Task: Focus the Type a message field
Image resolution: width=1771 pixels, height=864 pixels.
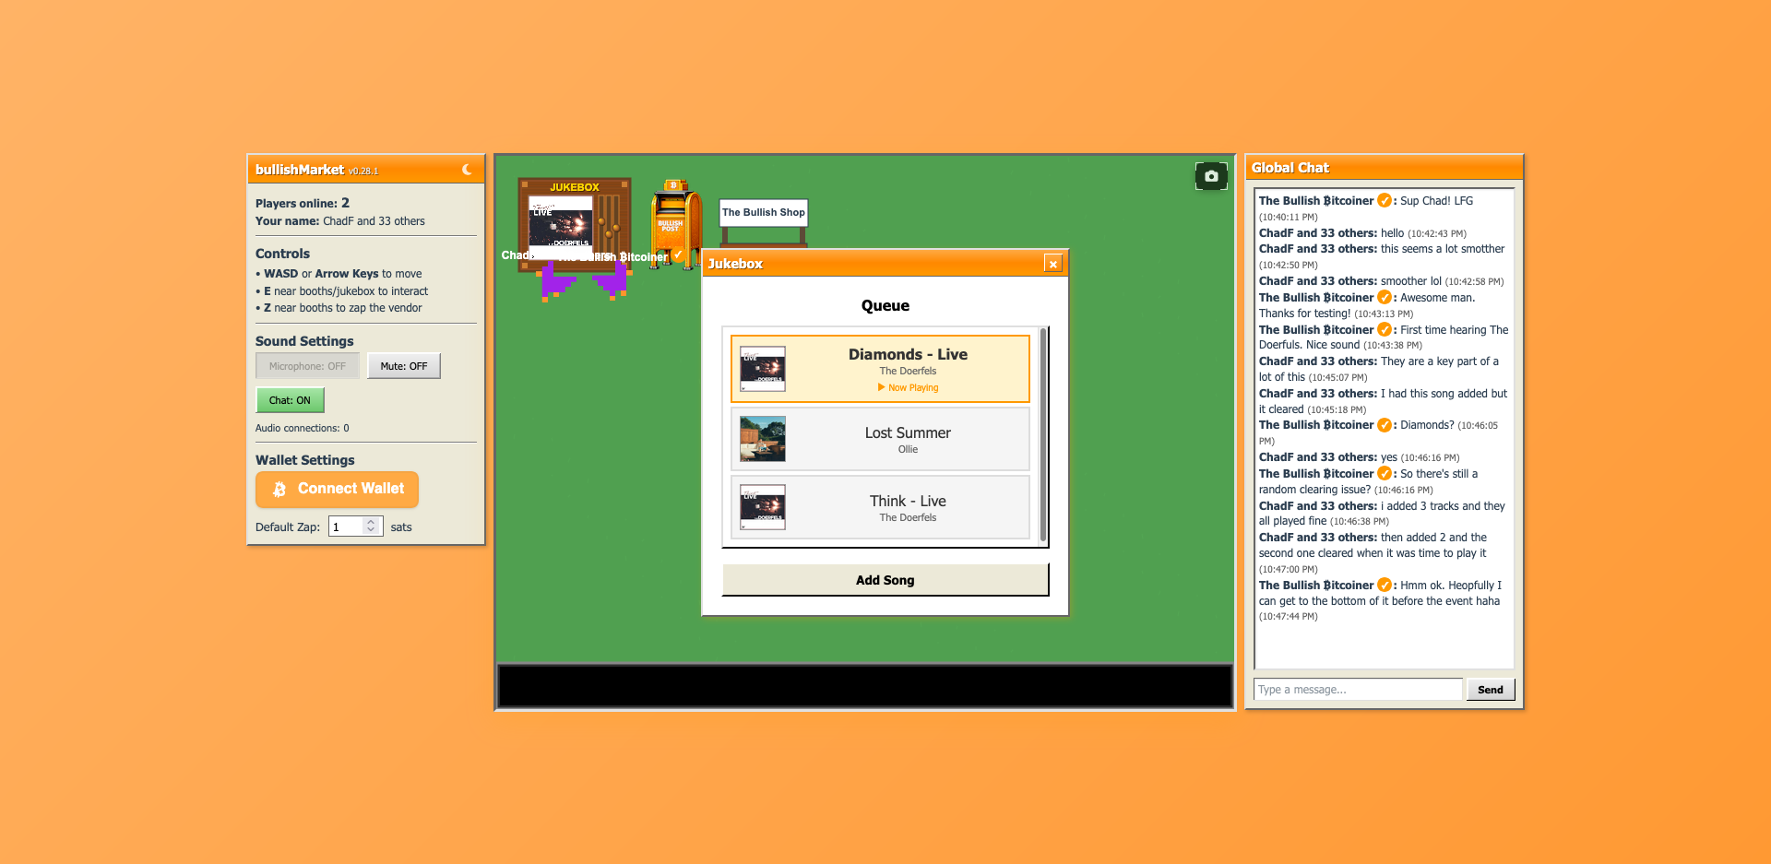Action: pos(1358,690)
